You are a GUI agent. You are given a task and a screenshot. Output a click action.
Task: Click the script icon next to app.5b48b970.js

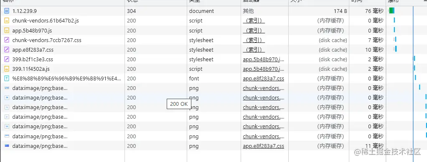pyautogui.click(x=7, y=31)
